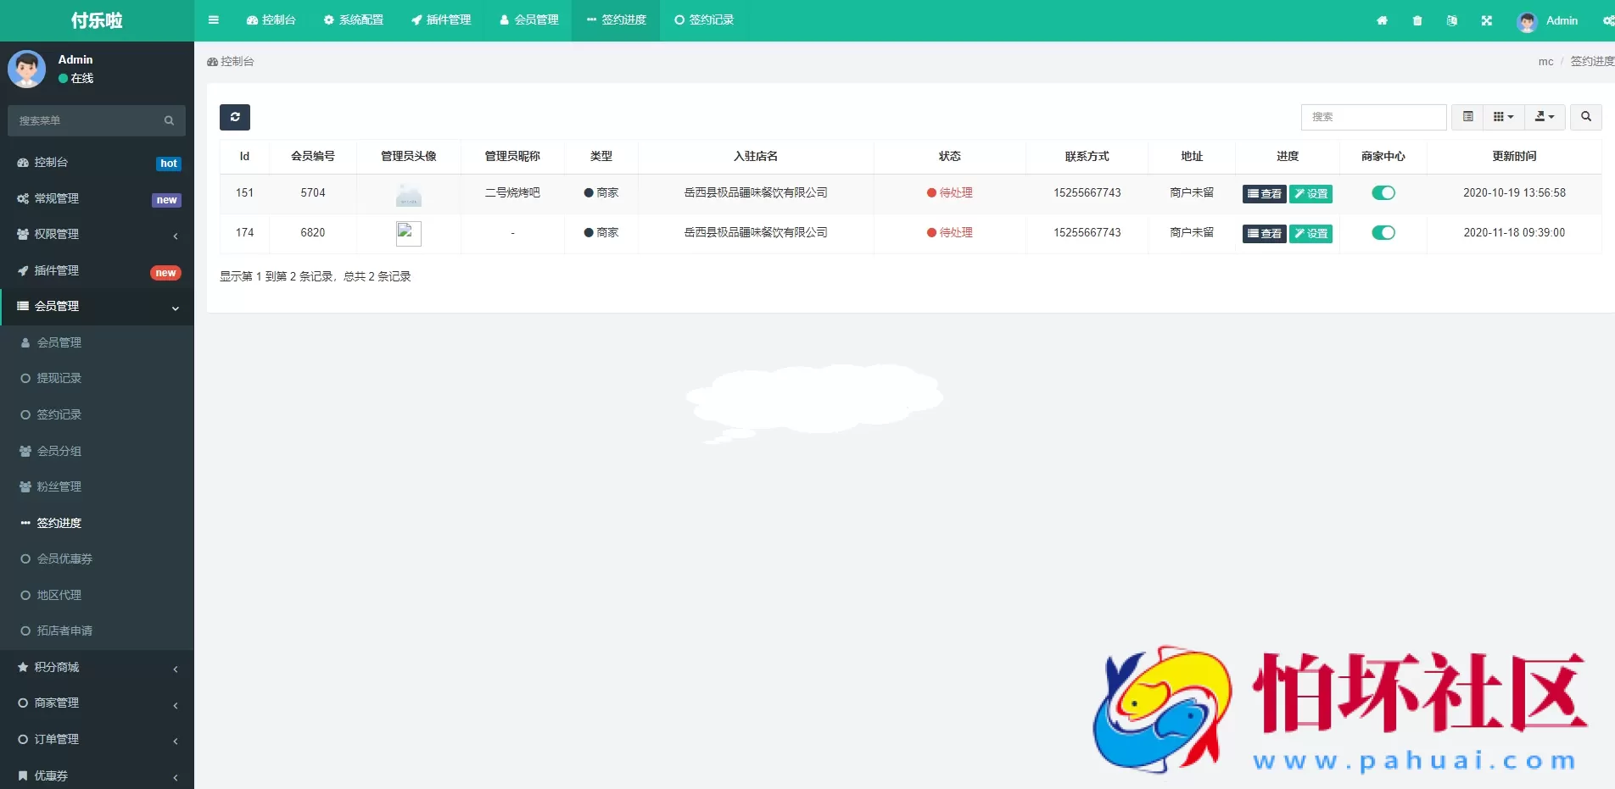Image resolution: width=1615 pixels, height=789 pixels.
Task: Toggle 商家中心 switch for record 151
Action: (1383, 193)
